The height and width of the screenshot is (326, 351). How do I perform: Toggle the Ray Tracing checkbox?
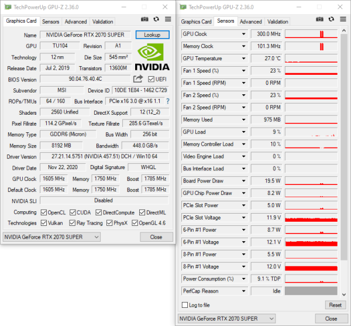72,223
